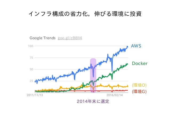Screen dimensions: 170x127
Task: Click the 75 y-axis value label
Action: [x=31, y=58]
